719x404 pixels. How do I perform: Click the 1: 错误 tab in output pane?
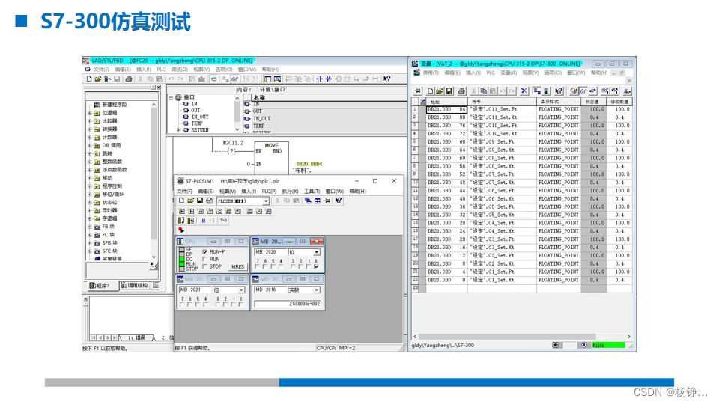tap(136, 338)
